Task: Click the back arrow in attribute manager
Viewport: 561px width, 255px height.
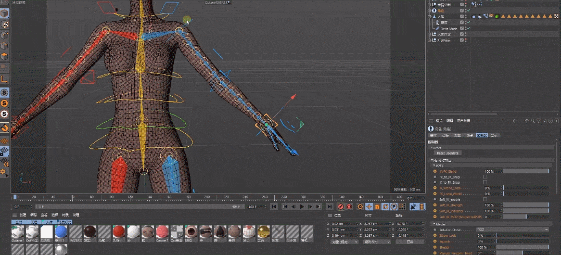Action: tap(515, 121)
